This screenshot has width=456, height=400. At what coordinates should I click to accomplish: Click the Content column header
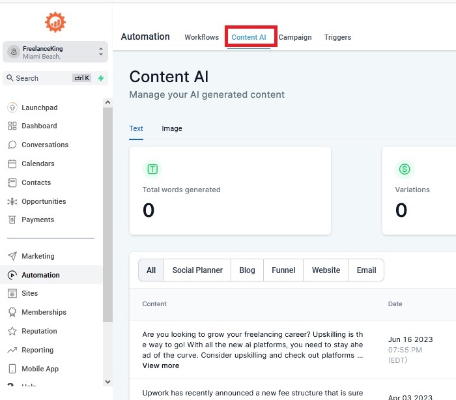coord(154,304)
